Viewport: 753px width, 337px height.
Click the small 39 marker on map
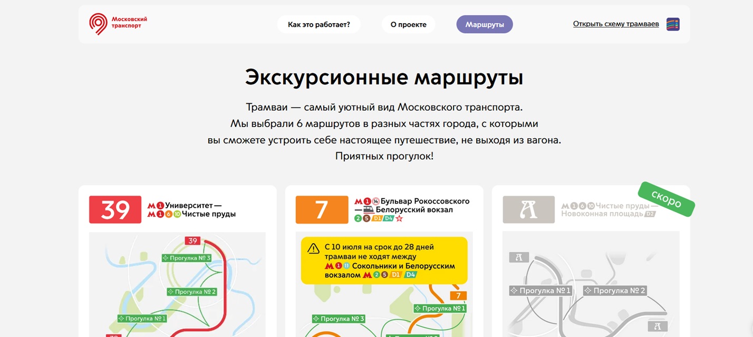point(192,241)
